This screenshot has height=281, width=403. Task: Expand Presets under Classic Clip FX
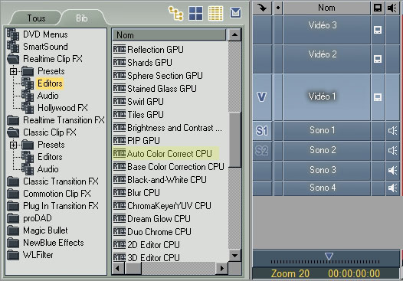click(13, 145)
